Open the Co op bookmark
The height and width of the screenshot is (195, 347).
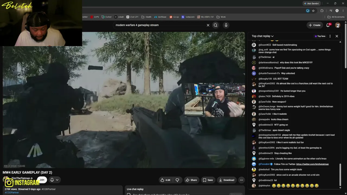tap(174, 17)
